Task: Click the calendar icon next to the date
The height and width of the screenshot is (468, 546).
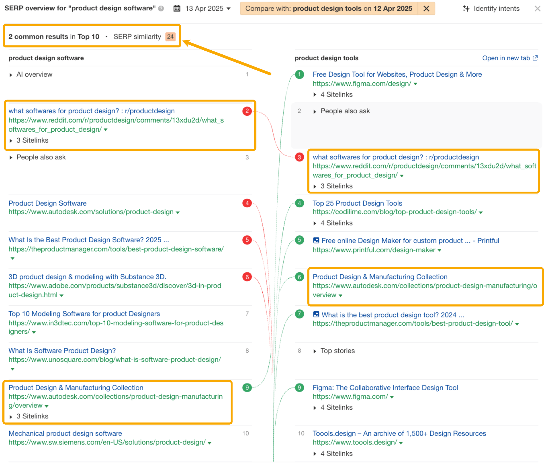Action: pos(176,8)
